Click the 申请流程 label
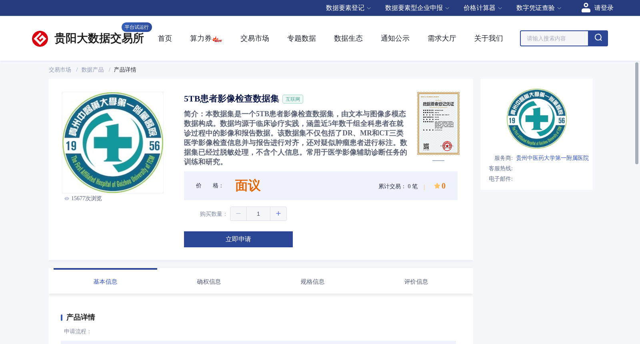The width and height of the screenshot is (640, 344). tap(78, 332)
